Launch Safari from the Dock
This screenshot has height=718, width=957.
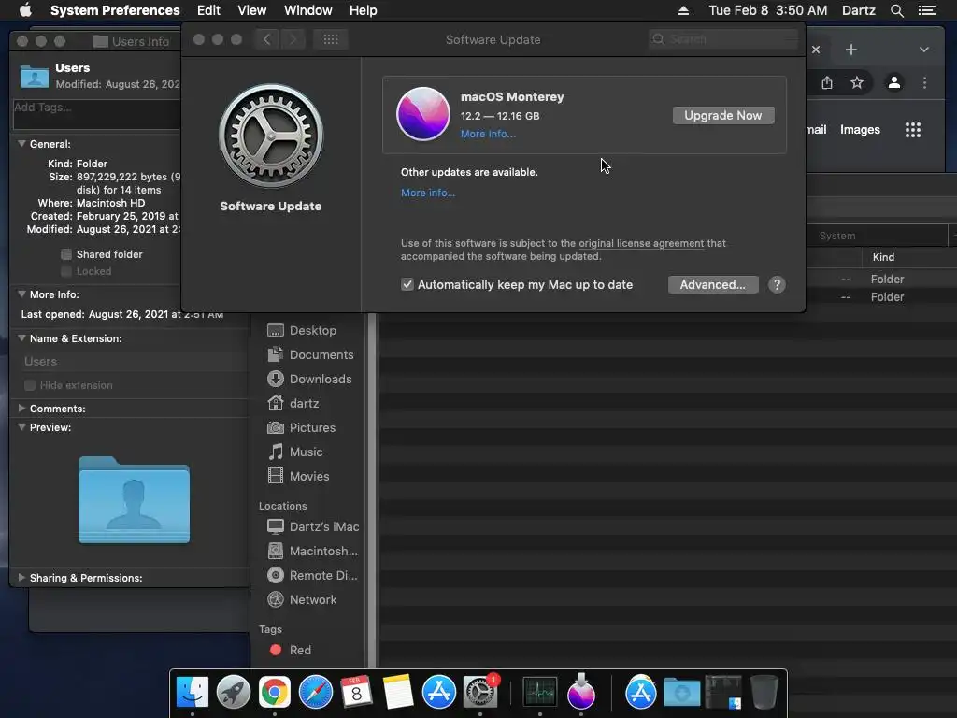point(316,693)
